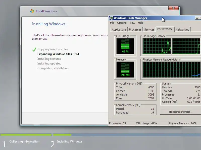The height and width of the screenshot is (150, 201).
Task: Click the Processes row in System group
Action: 181,94
